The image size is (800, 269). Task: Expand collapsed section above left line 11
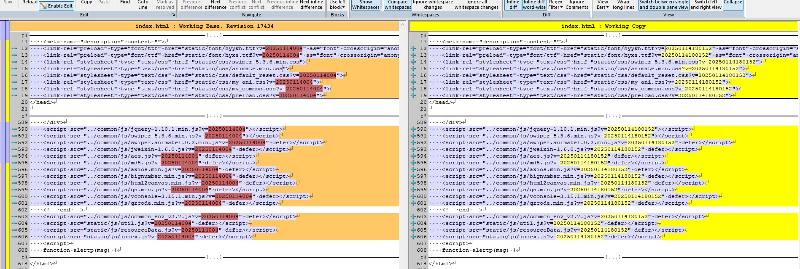point(24,35)
